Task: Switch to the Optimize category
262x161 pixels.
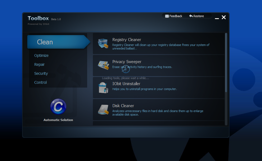Action: 41,55
